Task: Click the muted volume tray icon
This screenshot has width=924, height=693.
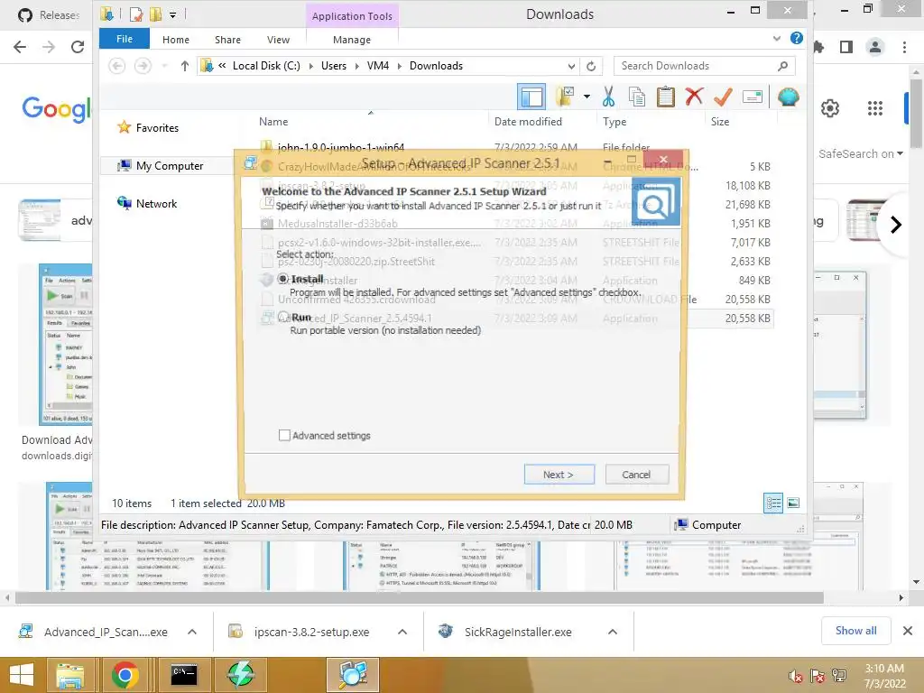Action: (796, 676)
